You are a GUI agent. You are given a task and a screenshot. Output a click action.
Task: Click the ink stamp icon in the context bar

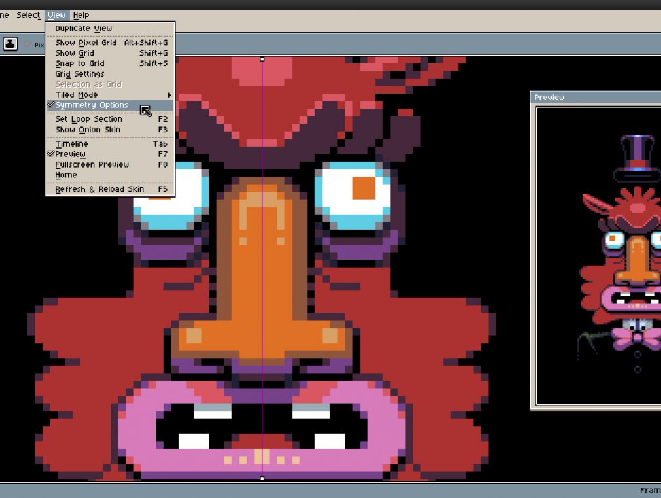click(x=10, y=44)
